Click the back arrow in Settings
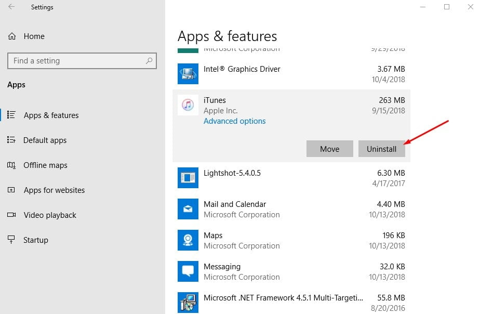 (11, 7)
